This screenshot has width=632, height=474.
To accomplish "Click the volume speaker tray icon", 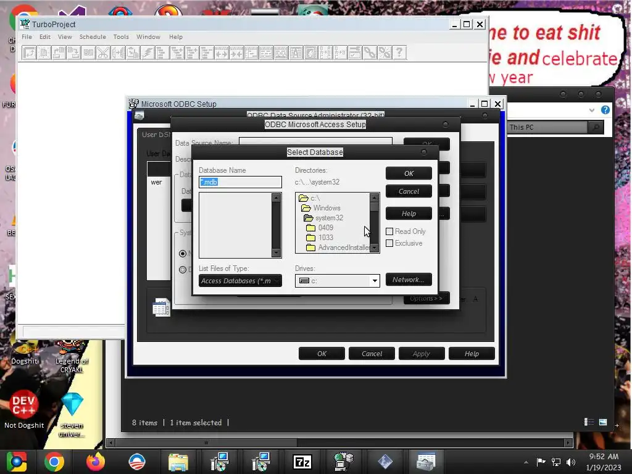I will [571, 462].
